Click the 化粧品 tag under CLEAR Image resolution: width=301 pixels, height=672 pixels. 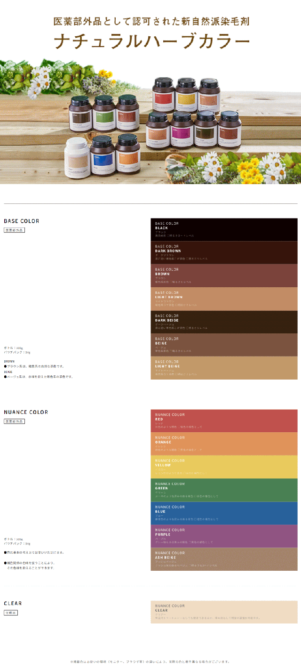tap(11, 613)
